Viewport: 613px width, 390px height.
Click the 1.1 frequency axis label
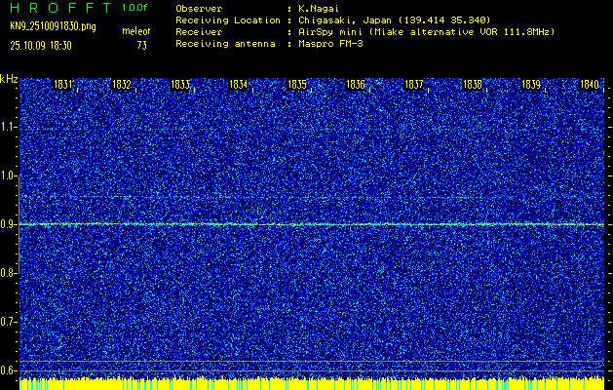point(9,127)
